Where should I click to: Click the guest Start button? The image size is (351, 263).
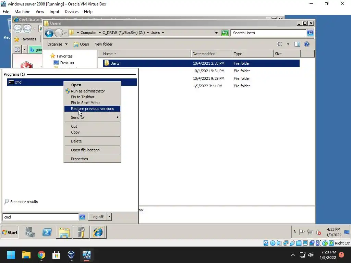pos(10,233)
